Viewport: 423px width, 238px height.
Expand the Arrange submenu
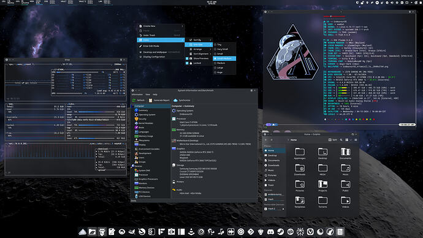pos(199,49)
